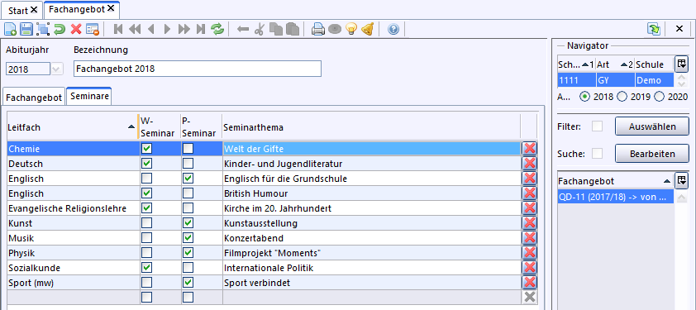The width and height of the screenshot is (696, 310).
Task: Click the 'Filmprojekt "Moments"' cell
Action: point(371,253)
